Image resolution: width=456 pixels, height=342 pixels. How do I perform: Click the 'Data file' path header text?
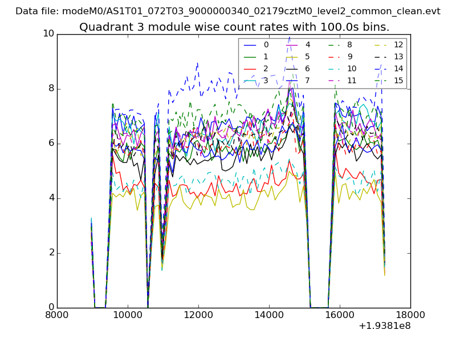pyautogui.click(x=228, y=11)
